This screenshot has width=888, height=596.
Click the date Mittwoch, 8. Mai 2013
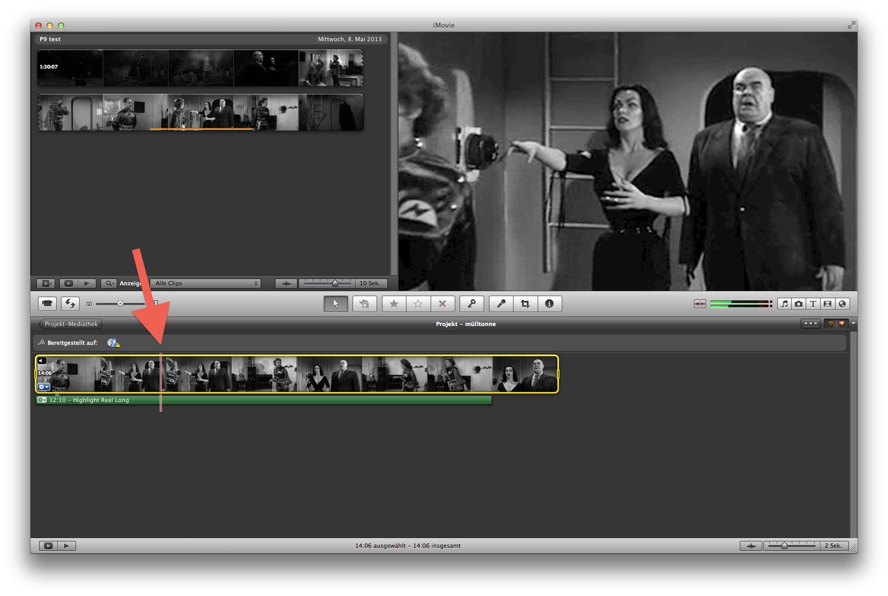(349, 39)
